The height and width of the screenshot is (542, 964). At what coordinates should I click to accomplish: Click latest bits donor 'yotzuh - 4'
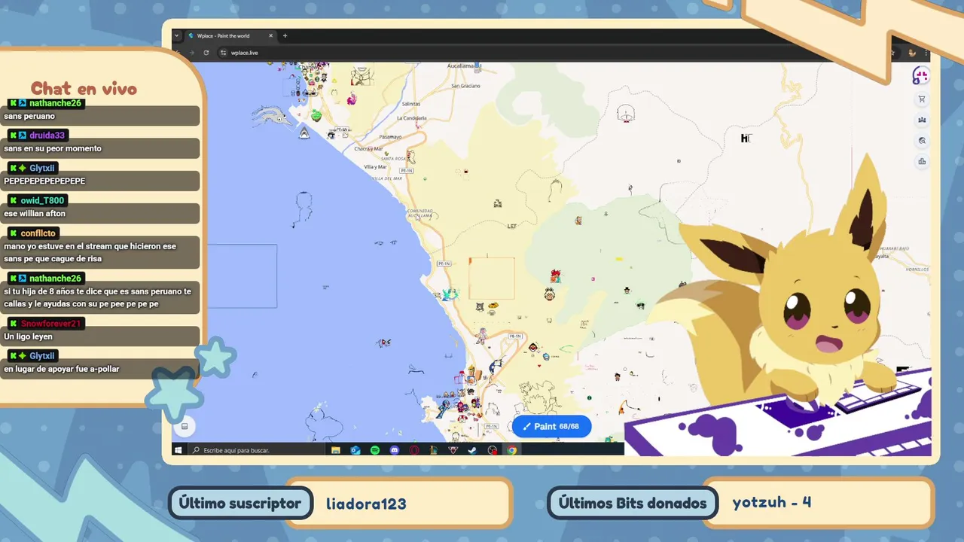click(772, 502)
